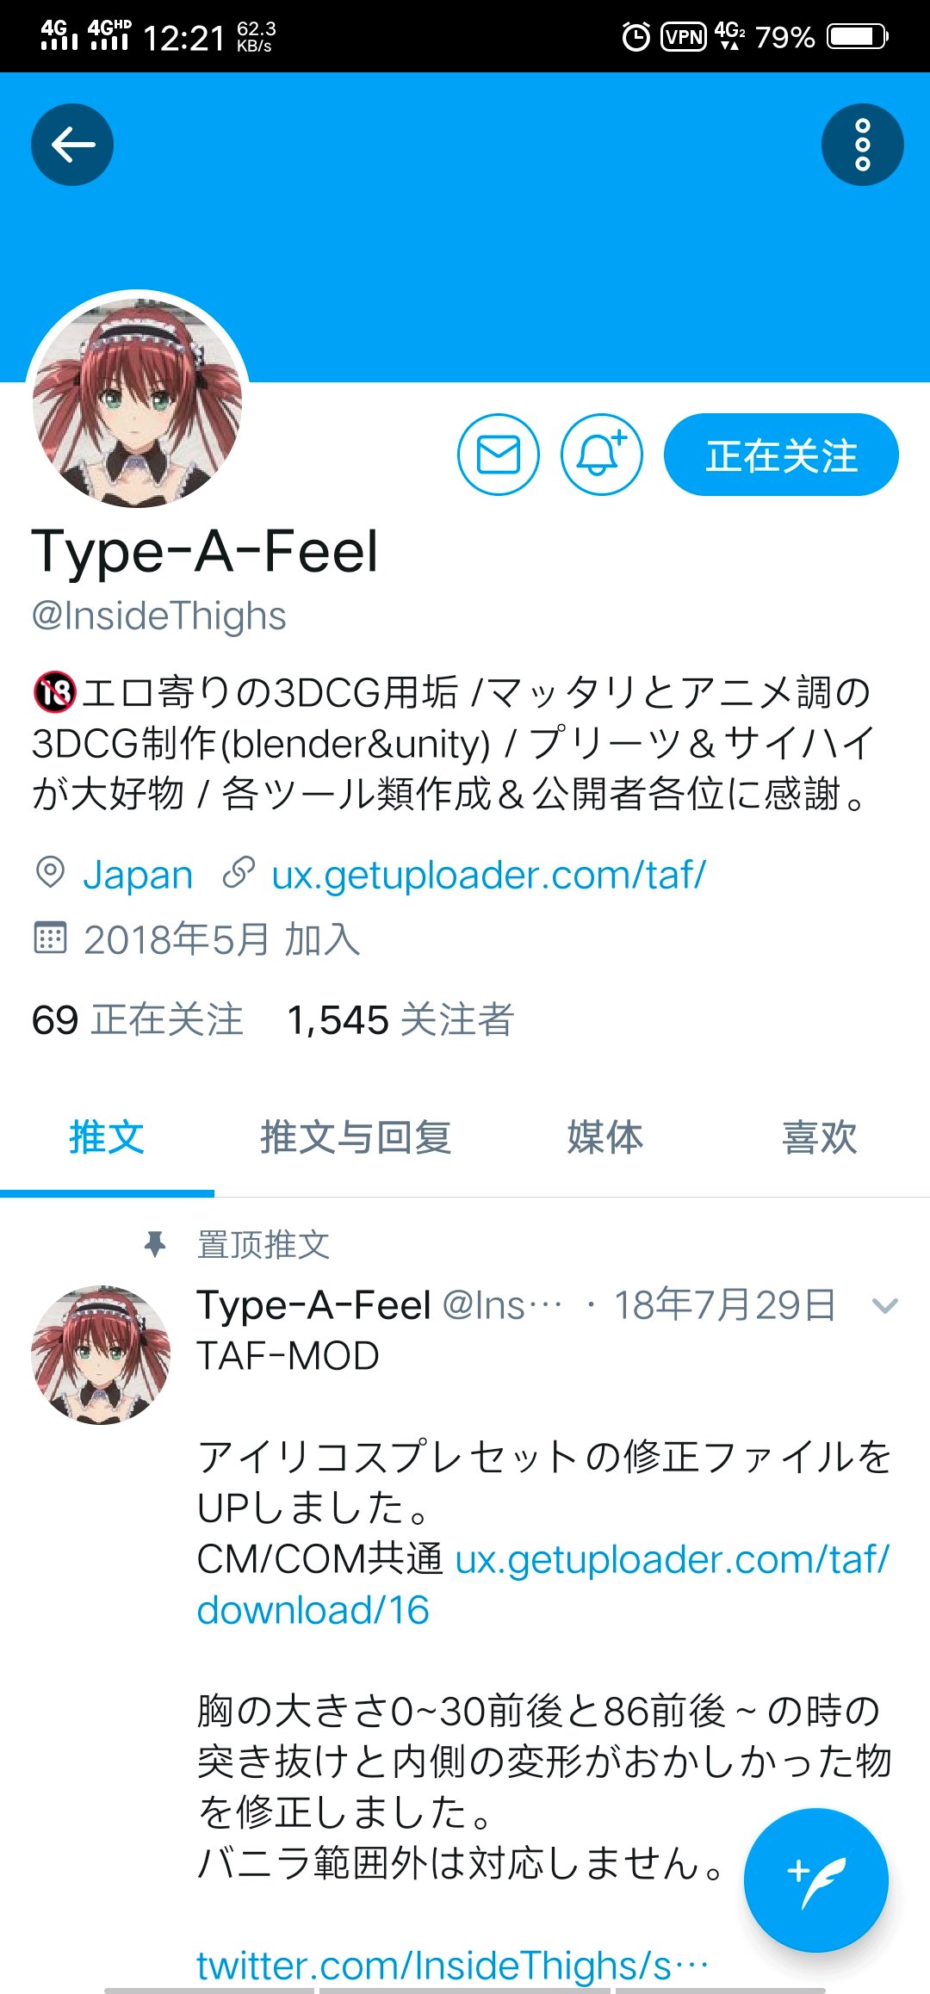
Task: View the 69 正在关注 following list
Action: click(138, 1020)
